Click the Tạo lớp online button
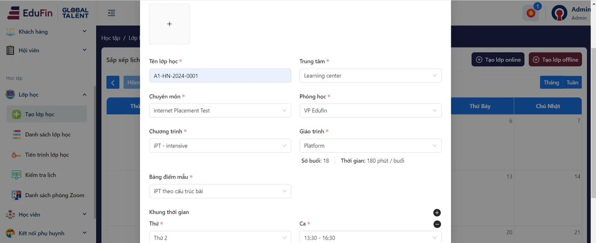 tap(498, 60)
